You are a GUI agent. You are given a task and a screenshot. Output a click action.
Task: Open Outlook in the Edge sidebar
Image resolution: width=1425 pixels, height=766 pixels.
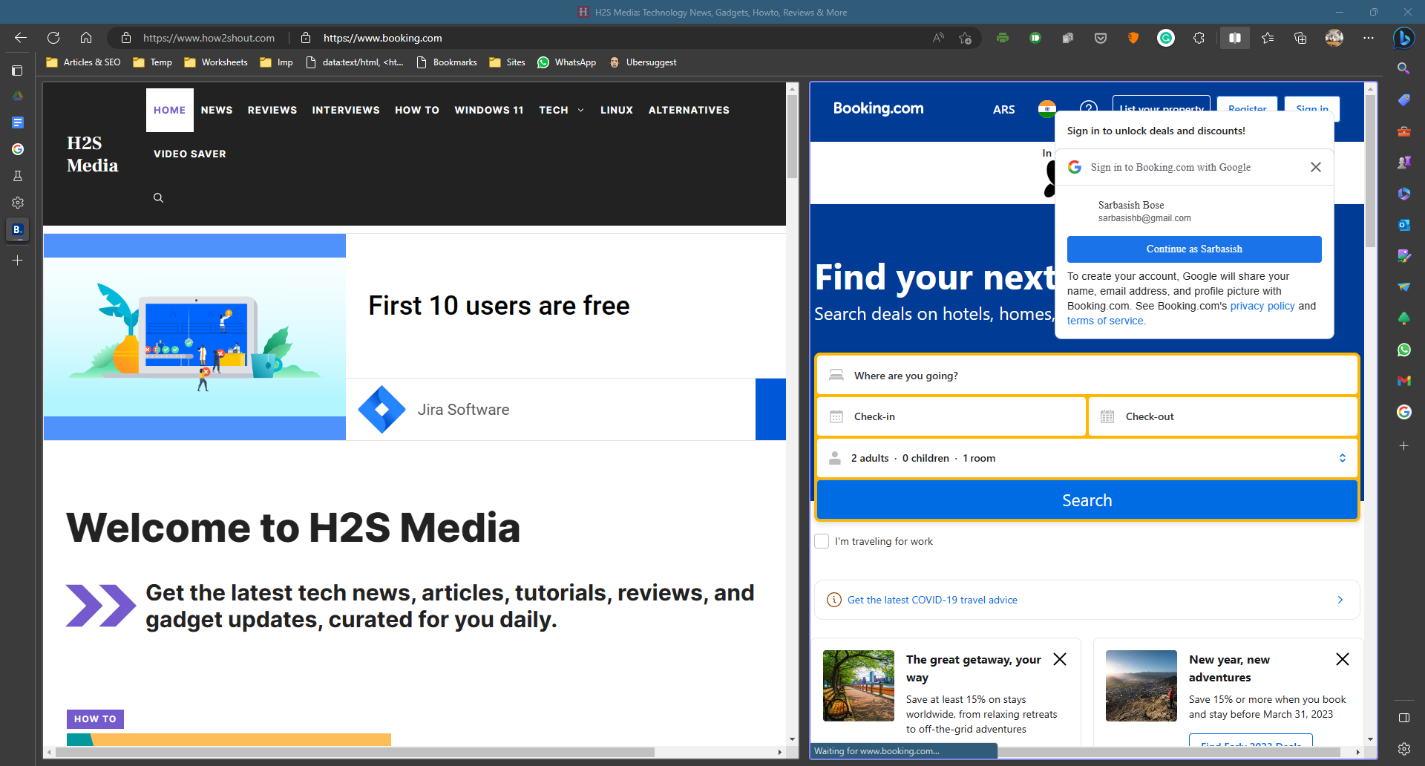(x=1403, y=225)
